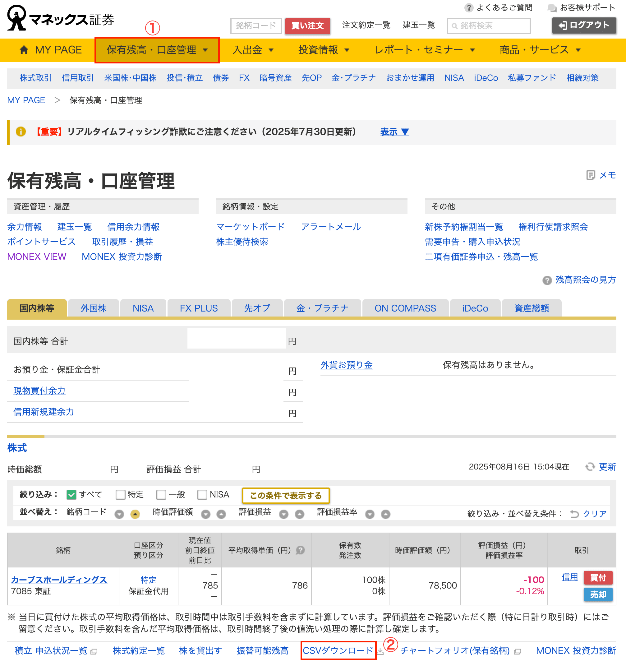
Task: Expand the 投資情報 menu
Action: tap(324, 50)
